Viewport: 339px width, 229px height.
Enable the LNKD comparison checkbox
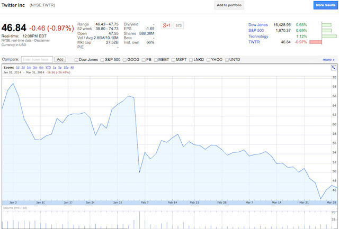(x=191, y=60)
